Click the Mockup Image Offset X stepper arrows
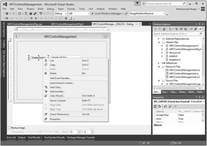 click(79, 132)
